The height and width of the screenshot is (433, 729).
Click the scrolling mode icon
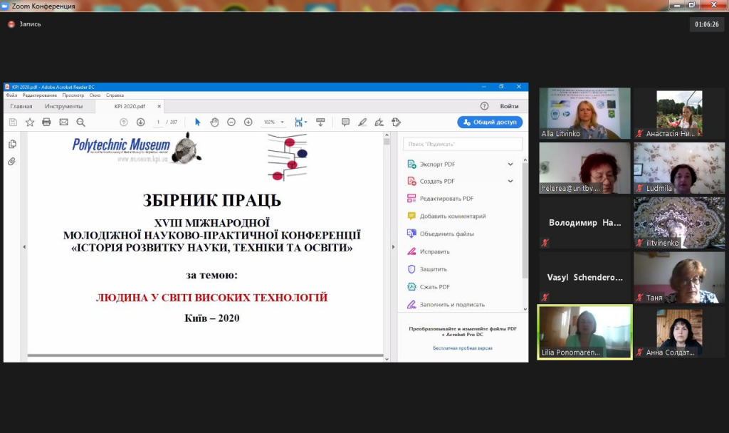(320, 122)
